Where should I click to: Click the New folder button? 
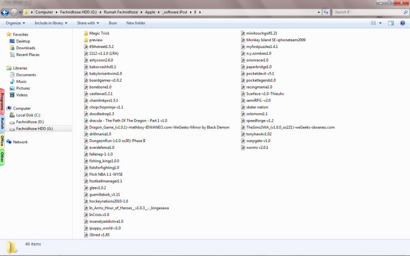point(136,23)
